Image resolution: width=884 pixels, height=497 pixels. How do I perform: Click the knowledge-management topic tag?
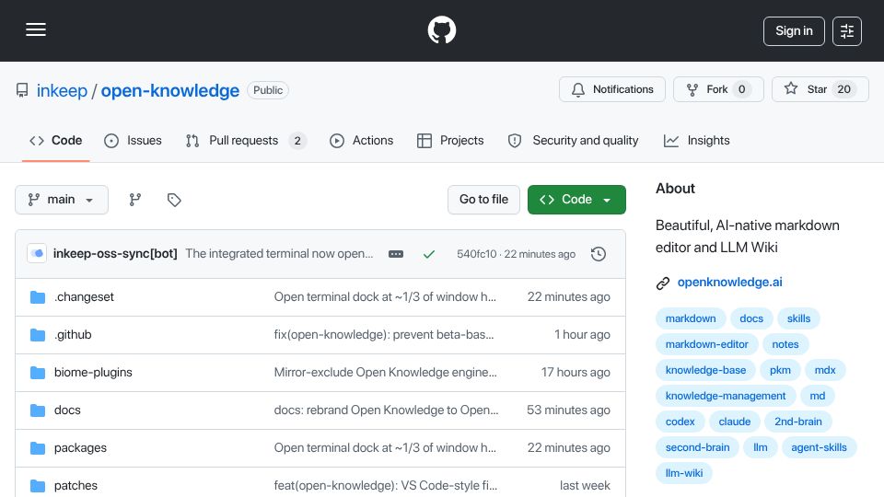726,396
